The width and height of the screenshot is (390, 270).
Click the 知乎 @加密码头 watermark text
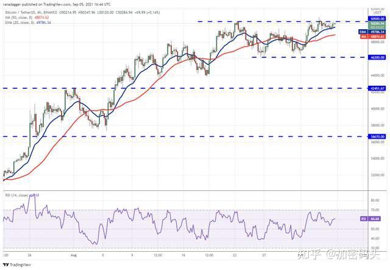click(339, 254)
